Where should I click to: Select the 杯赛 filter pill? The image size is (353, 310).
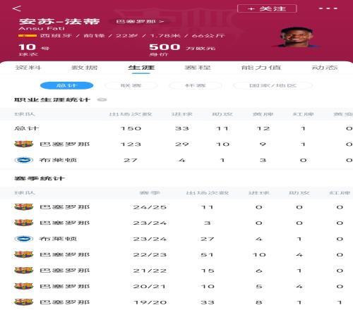pos(196,85)
